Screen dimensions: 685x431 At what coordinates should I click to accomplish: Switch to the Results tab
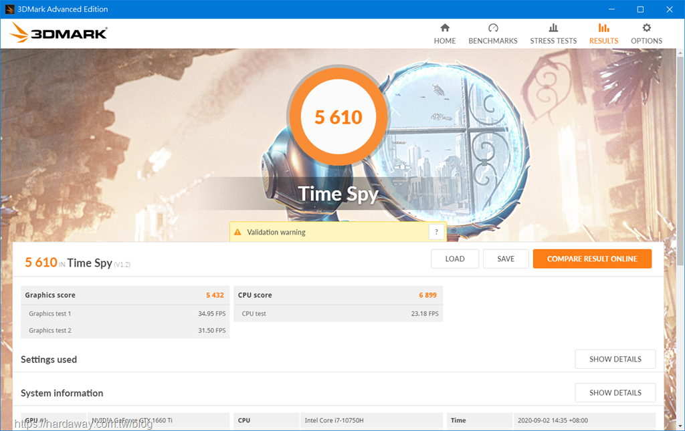(x=604, y=34)
